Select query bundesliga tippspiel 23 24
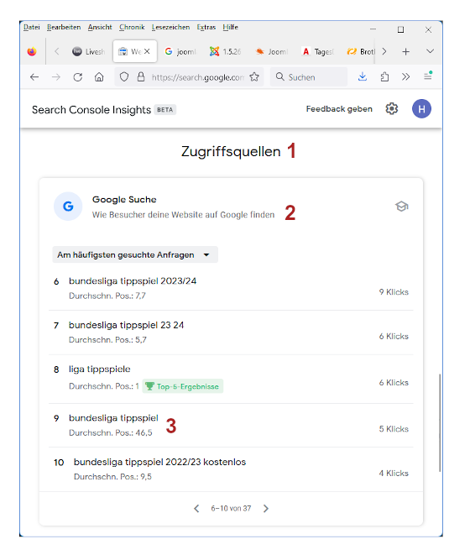The width and height of the screenshot is (470, 555). 127,325
